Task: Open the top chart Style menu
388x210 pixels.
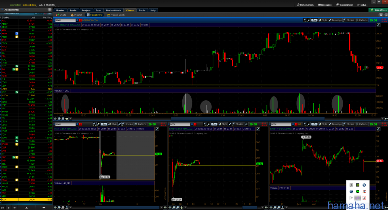Action: (323, 20)
